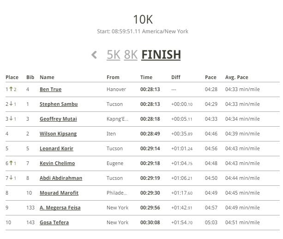Viewport: 283px width, 239px height.
Task: Open Wilson Kipsang's result page
Action: (58, 134)
